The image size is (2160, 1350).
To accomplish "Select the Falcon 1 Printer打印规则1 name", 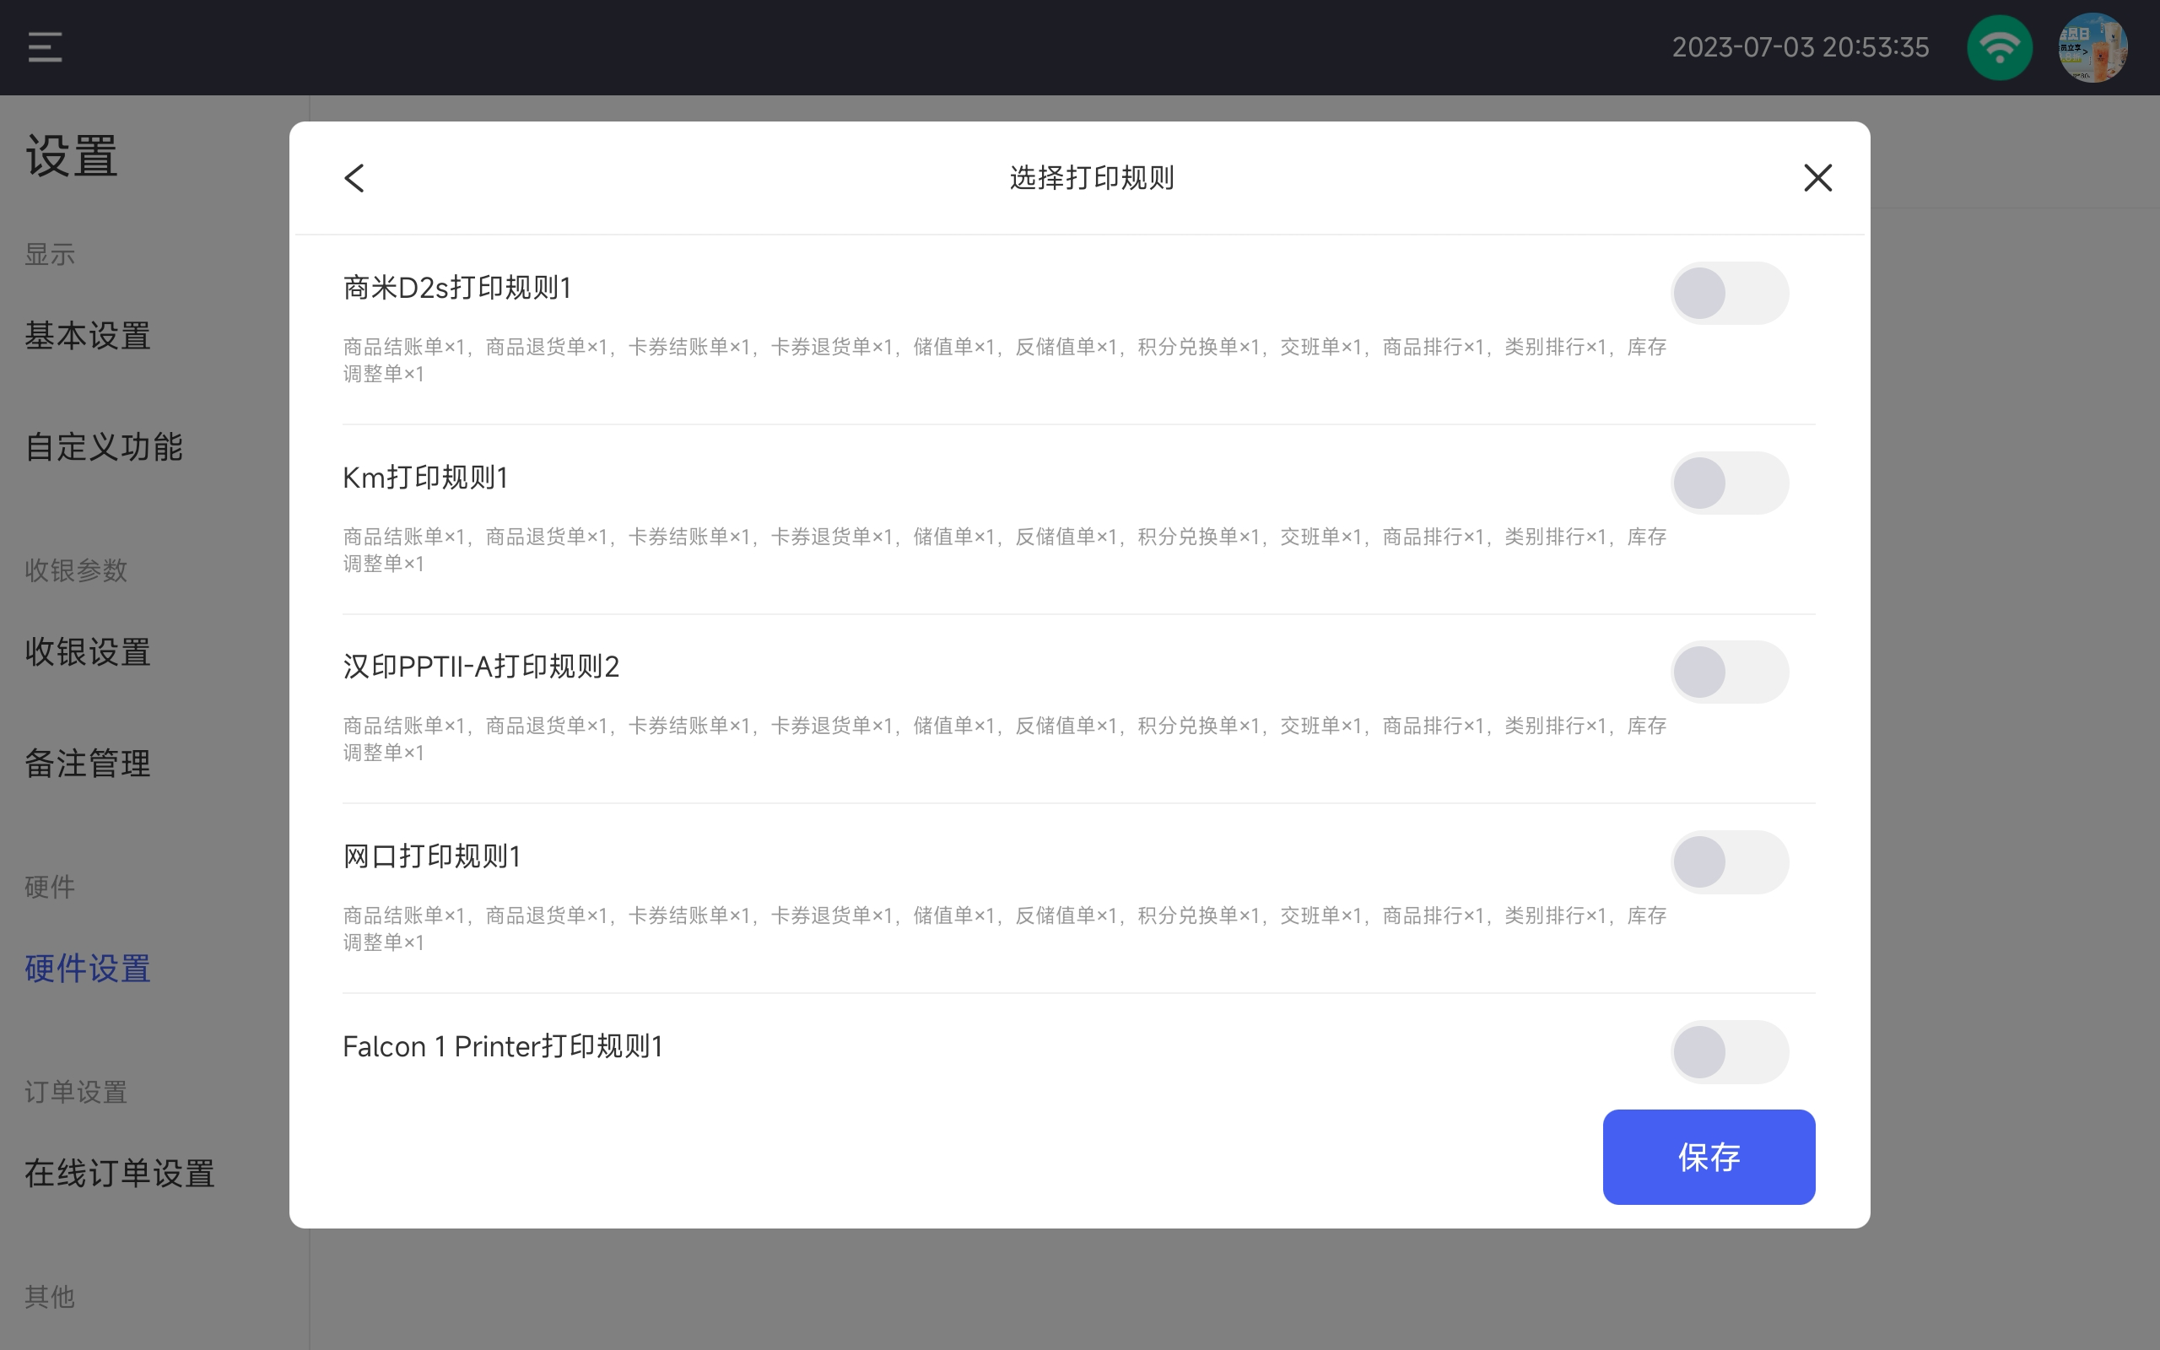I will [x=503, y=1046].
